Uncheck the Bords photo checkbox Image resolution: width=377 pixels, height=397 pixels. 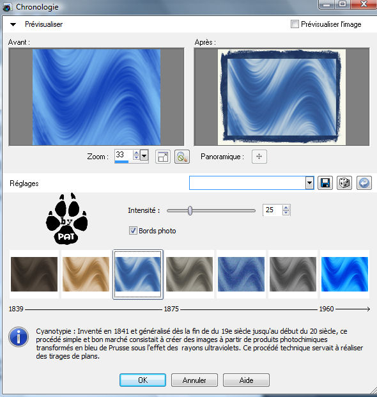click(x=133, y=231)
